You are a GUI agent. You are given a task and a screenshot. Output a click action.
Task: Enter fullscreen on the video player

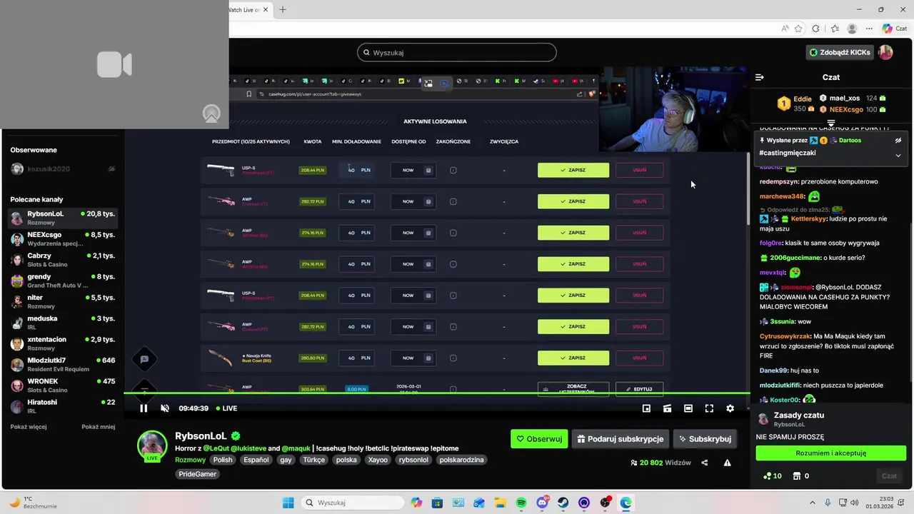(709, 408)
